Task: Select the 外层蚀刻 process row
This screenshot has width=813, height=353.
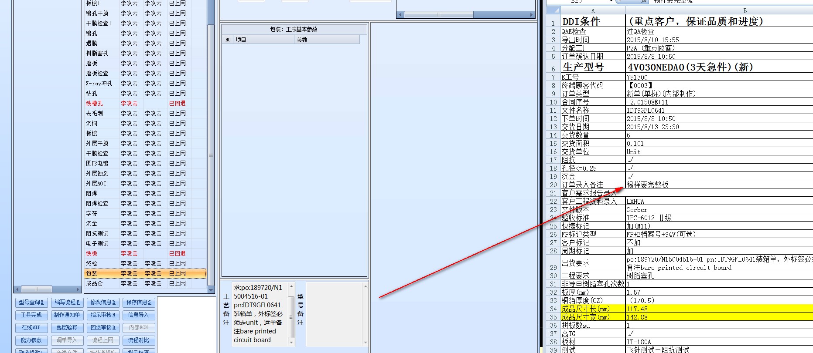Action: pos(145,173)
